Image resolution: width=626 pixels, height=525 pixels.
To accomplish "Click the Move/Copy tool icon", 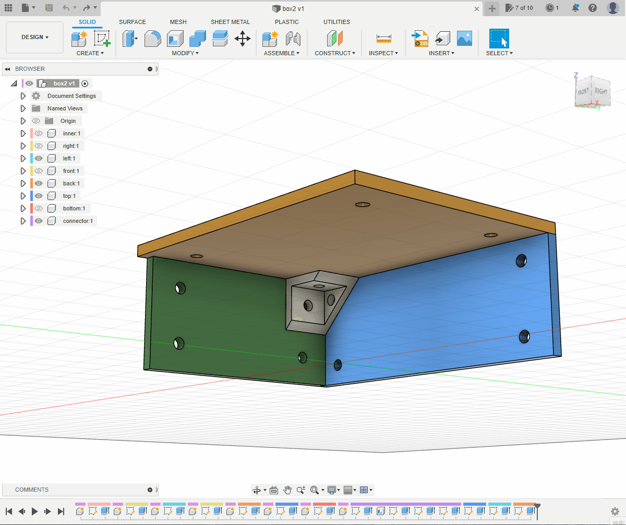I will coord(243,39).
